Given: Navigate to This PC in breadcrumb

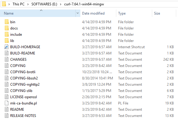Looking at the screenshot, I should coord(19,4).
